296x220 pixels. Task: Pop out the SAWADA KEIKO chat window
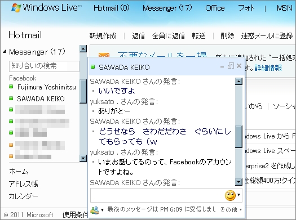[x=231, y=66]
